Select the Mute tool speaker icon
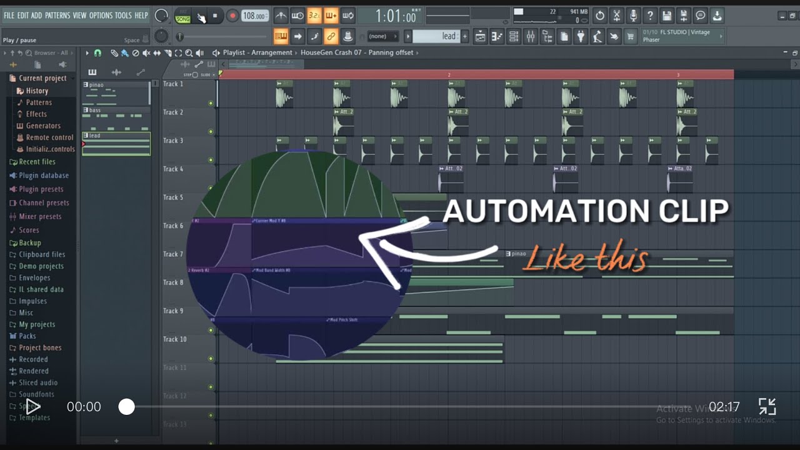Image resolution: width=800 pixels, height=450 pixels. (146, 53)
